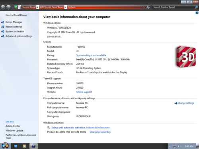This screenshot has height=149, width=199.
Task: Open System protection
Action: (15, 31)
